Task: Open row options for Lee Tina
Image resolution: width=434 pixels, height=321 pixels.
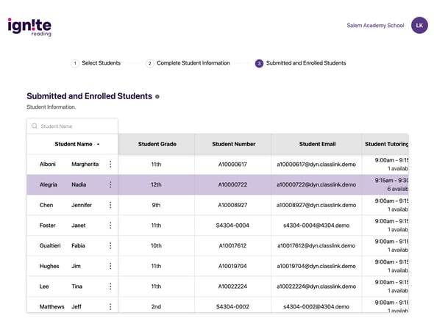Action: point(110,286)
